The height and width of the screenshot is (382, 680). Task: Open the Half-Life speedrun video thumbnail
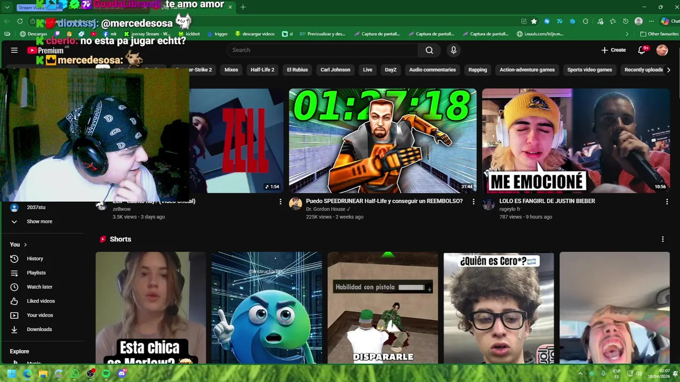[x=382, y=141]
